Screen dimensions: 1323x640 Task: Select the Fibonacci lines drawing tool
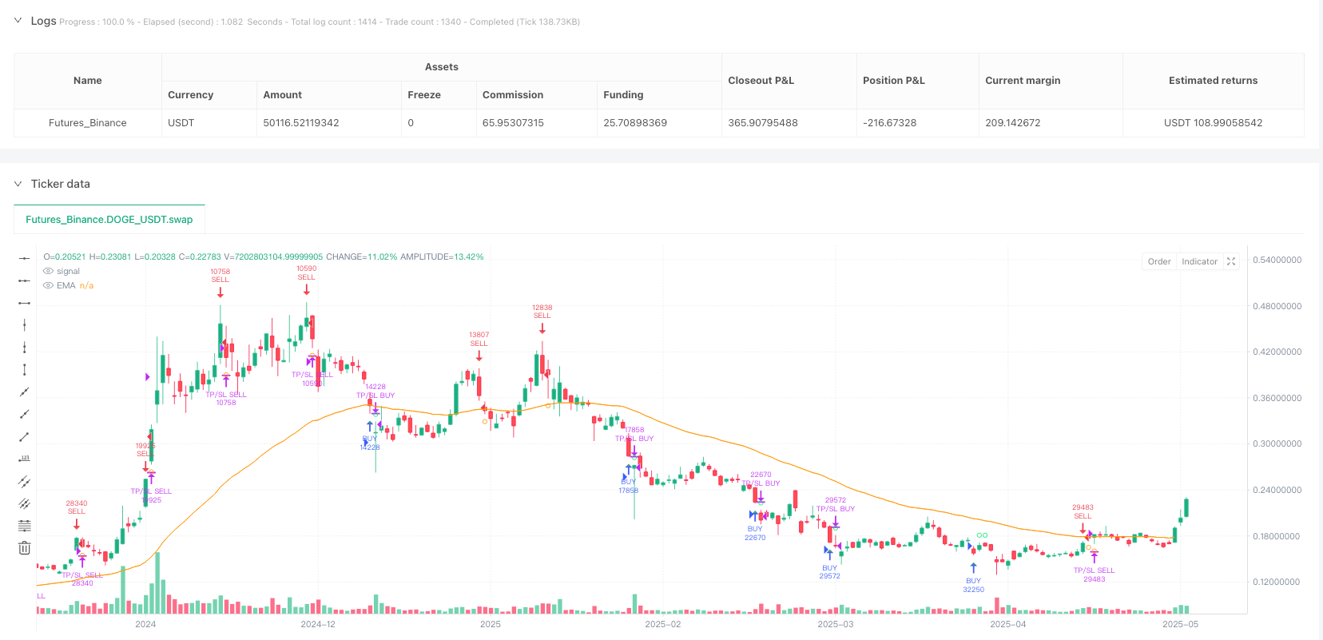tap(25, 526)
